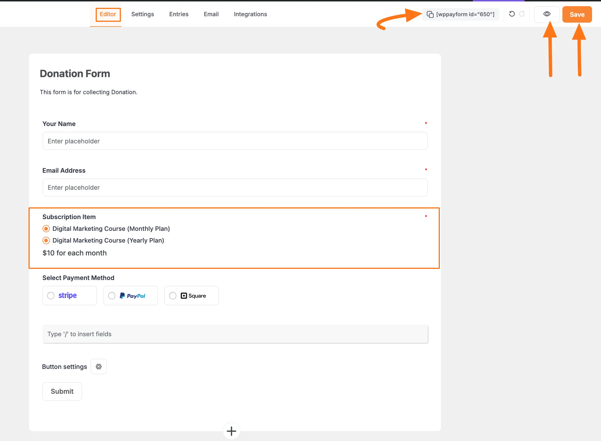This screenshot has height=441, width=601.
Task: Copy the form shortcode using the copy icon
Action: point(430,14)
